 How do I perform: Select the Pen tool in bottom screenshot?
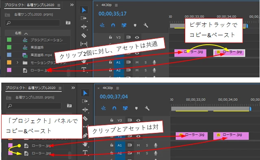click(85, 136)
